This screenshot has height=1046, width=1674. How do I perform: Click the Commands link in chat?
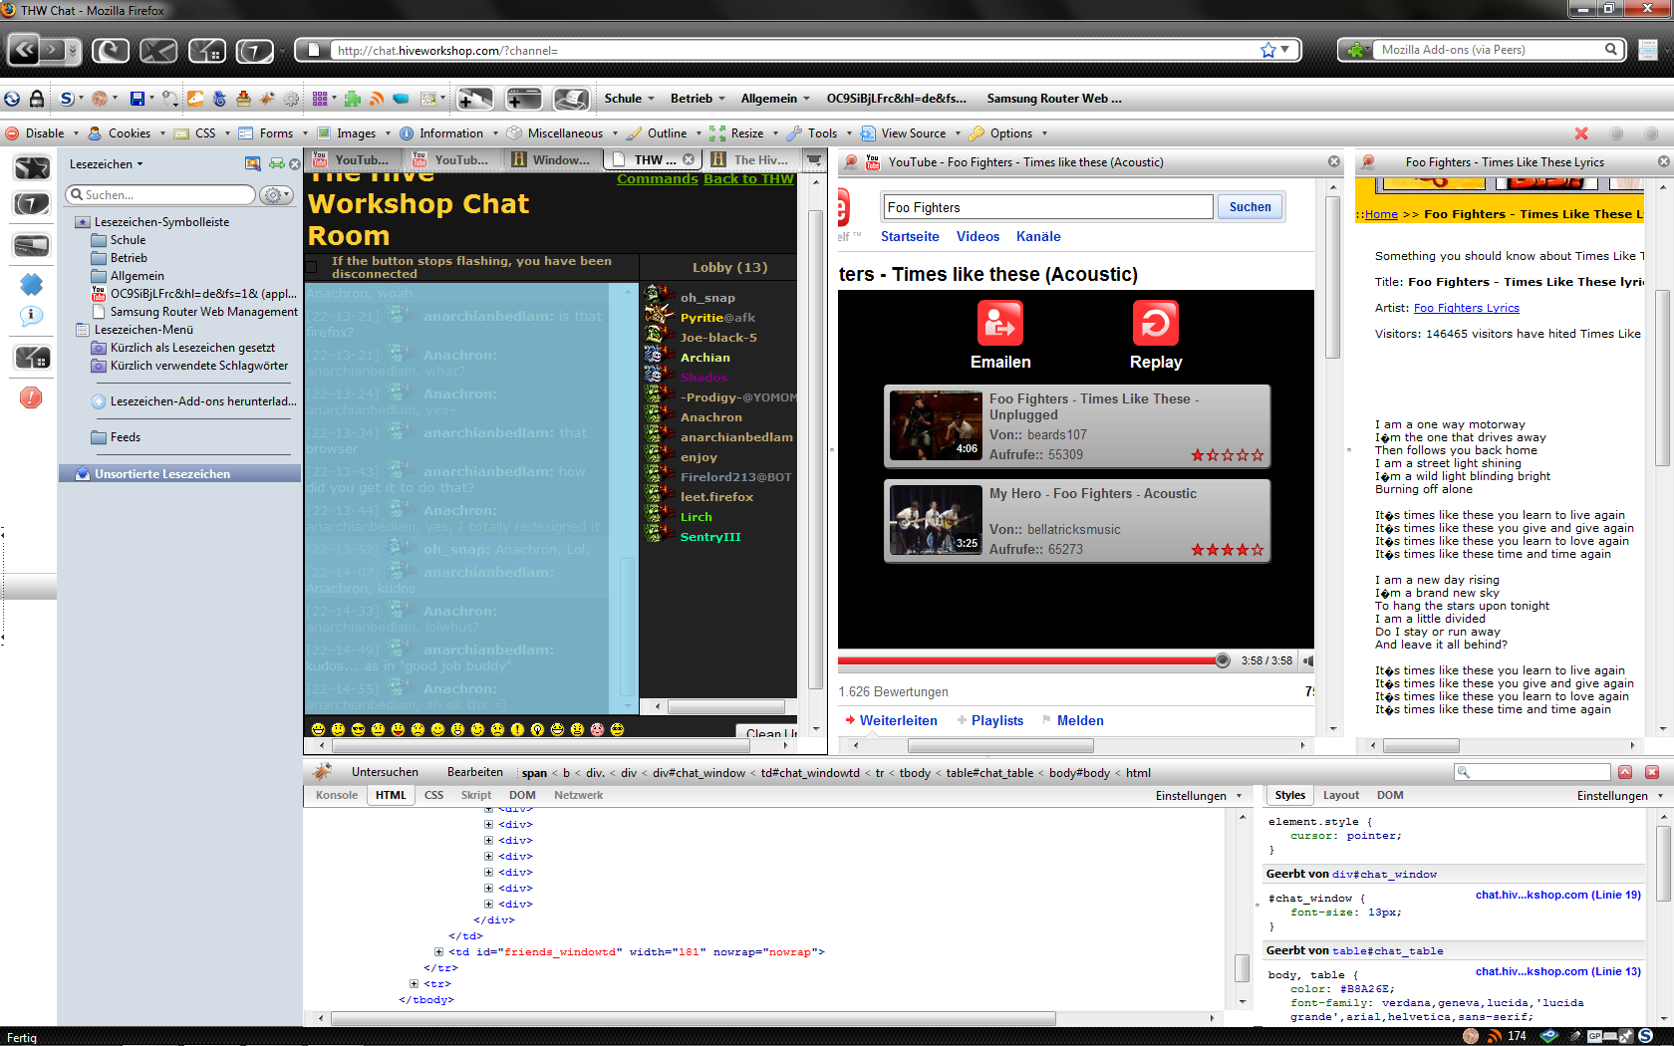(658, 179)
